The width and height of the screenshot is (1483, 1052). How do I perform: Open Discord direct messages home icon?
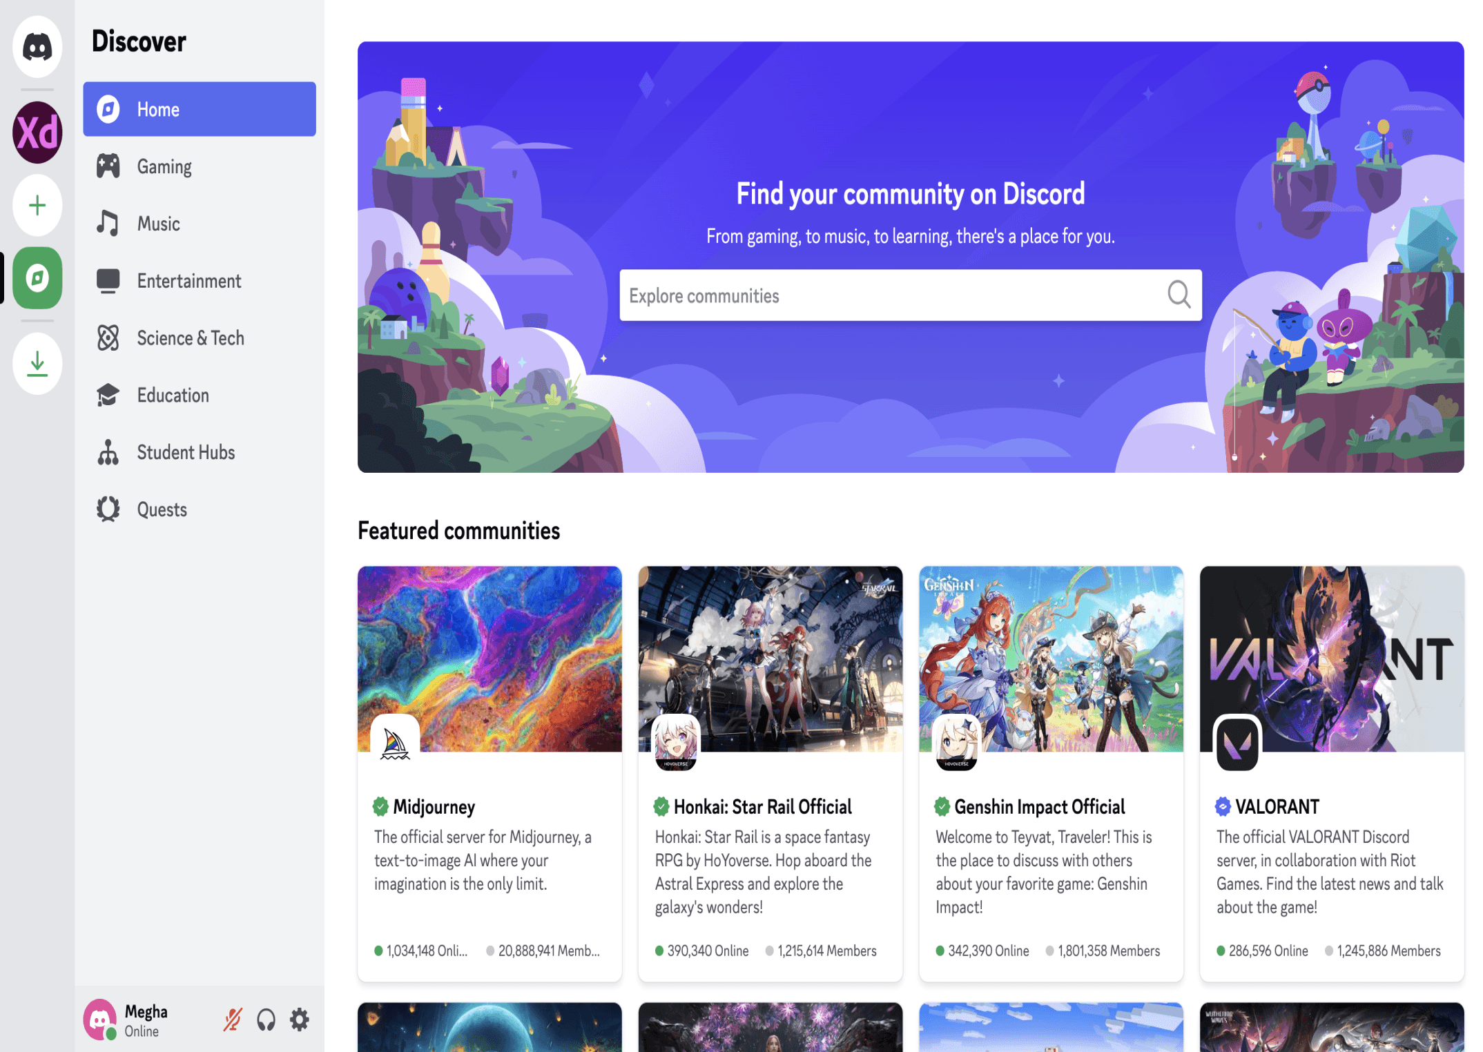(x=37, y=47)
